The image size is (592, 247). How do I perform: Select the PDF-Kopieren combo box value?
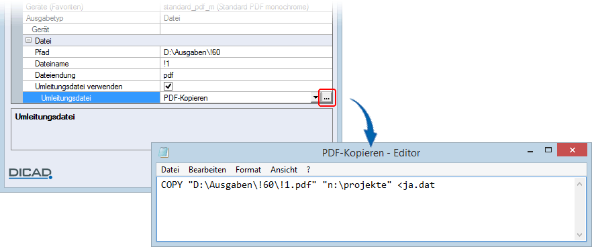235,98
